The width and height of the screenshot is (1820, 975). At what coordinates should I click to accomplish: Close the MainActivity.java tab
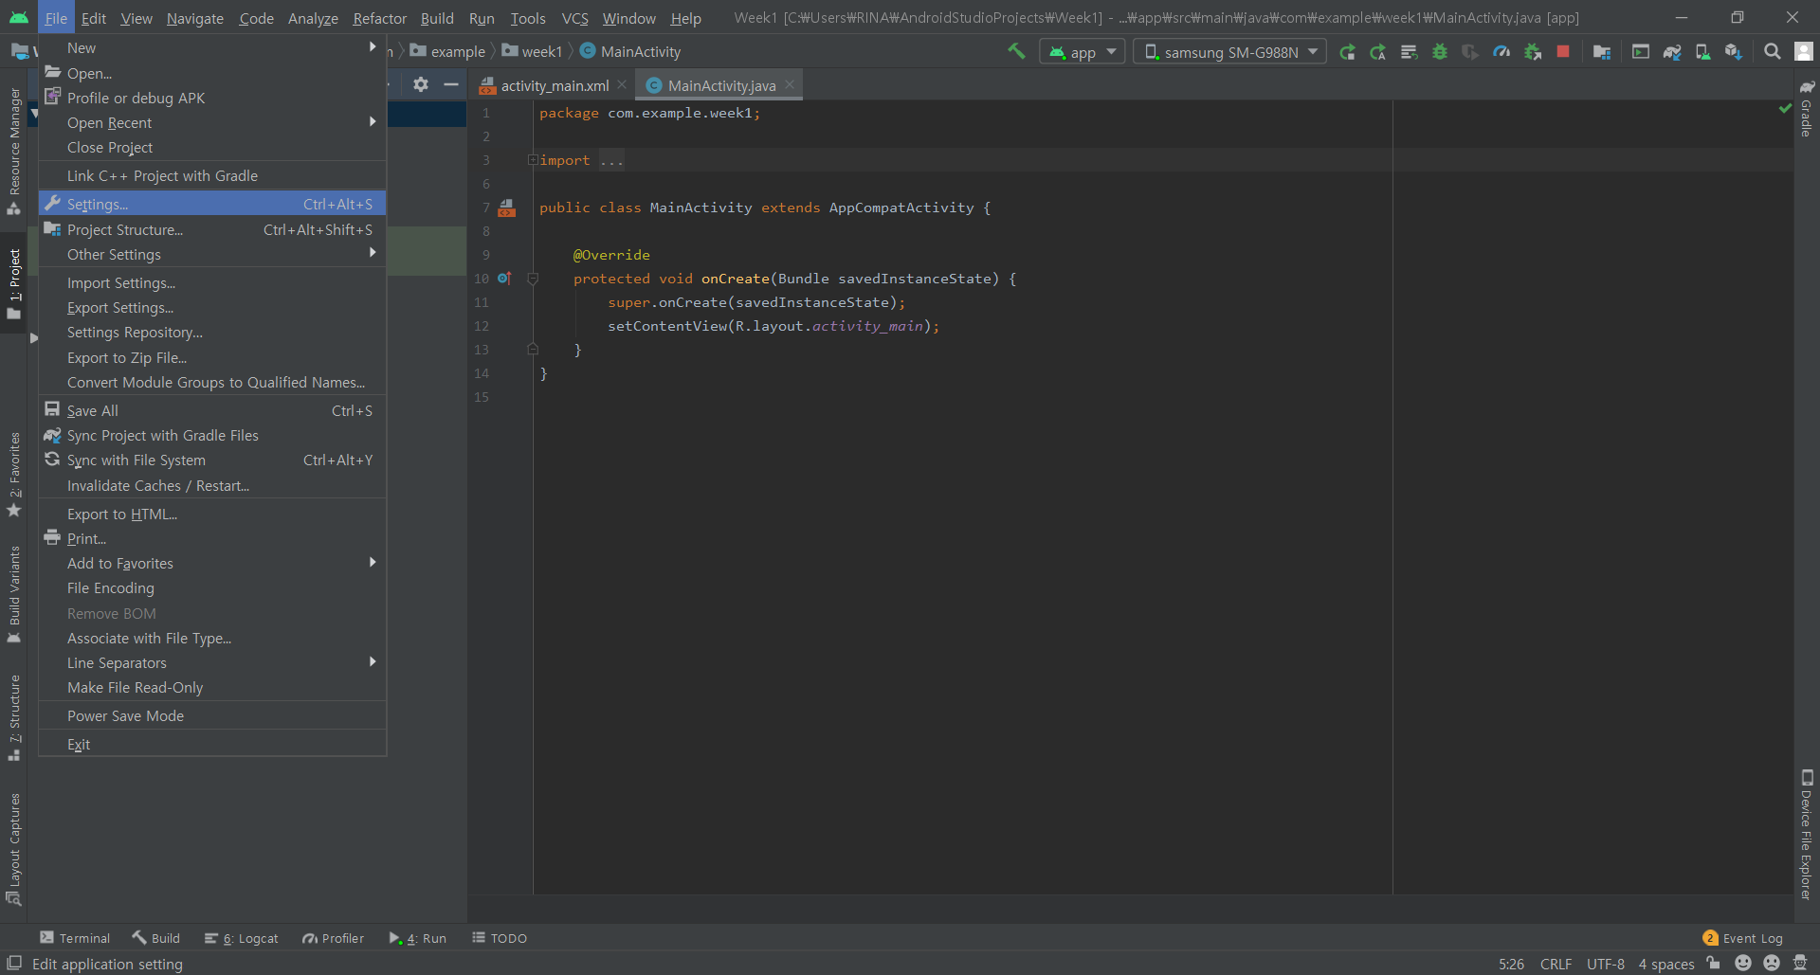point(790,84)
